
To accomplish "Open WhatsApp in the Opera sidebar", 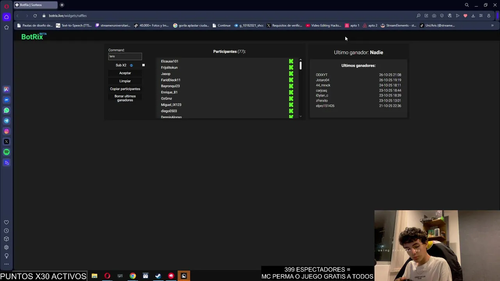I will click(6, 110).
